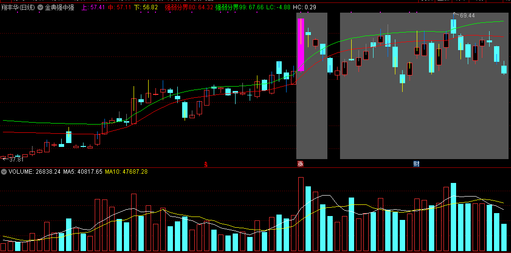Viewport: 511px width, 253px height.
Task: Open the dropdown arrow beside 金典强中强 indicator
Action: [40, 7]
